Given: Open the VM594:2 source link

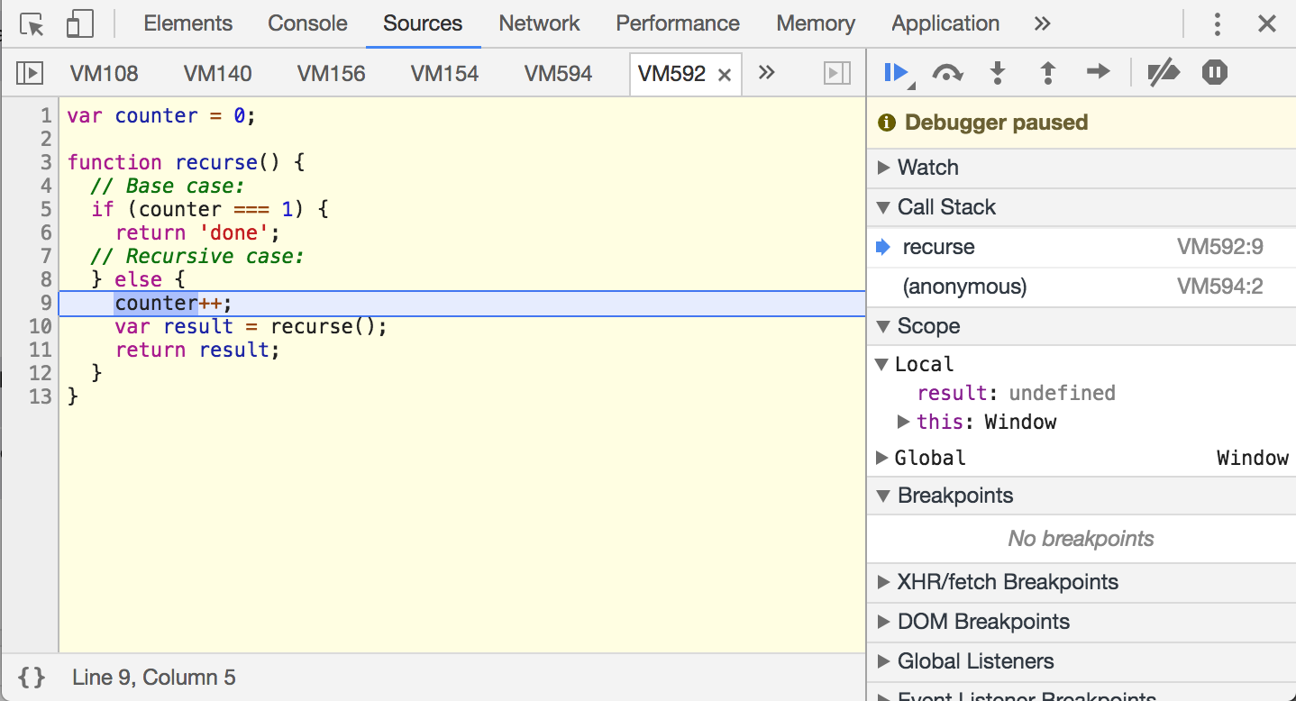Looking at the screenshot, I should coord(1219,287).
